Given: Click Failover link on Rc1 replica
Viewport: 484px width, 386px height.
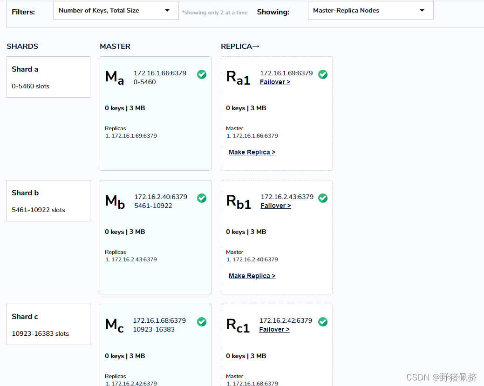Looking at the screenshot, I should (x=274, y=329).
